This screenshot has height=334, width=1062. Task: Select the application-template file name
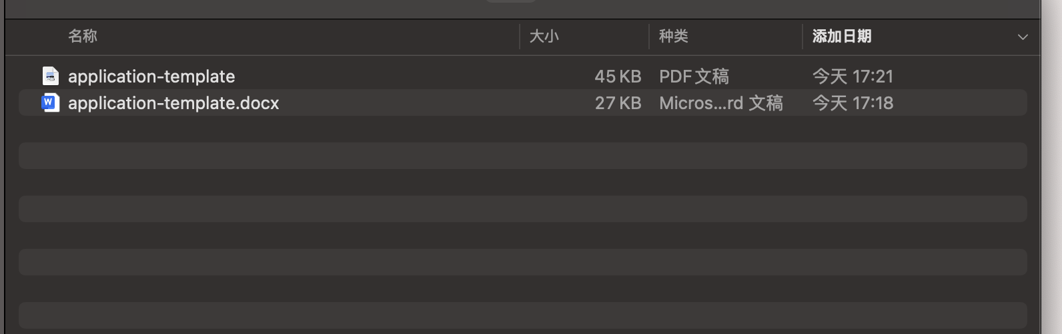pyautogui.click(x=151, y=77)
